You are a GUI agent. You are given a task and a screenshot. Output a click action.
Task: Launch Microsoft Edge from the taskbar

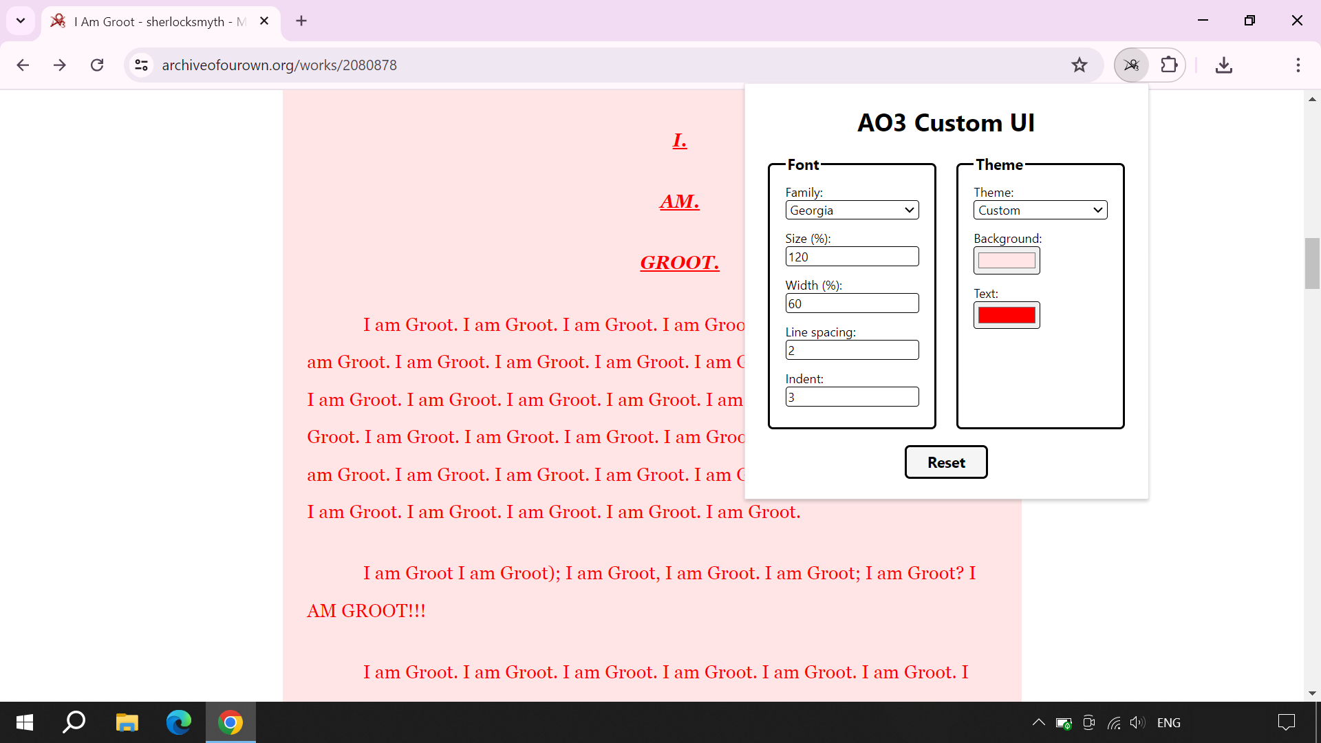click(x=178, y=722)
